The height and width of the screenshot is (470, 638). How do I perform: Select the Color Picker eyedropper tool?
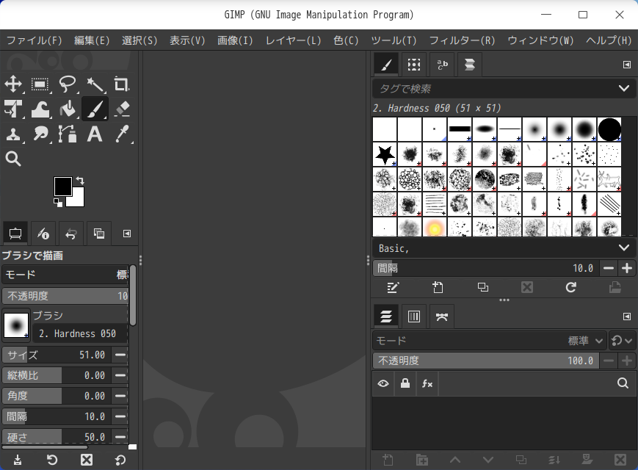click(122, 134)
